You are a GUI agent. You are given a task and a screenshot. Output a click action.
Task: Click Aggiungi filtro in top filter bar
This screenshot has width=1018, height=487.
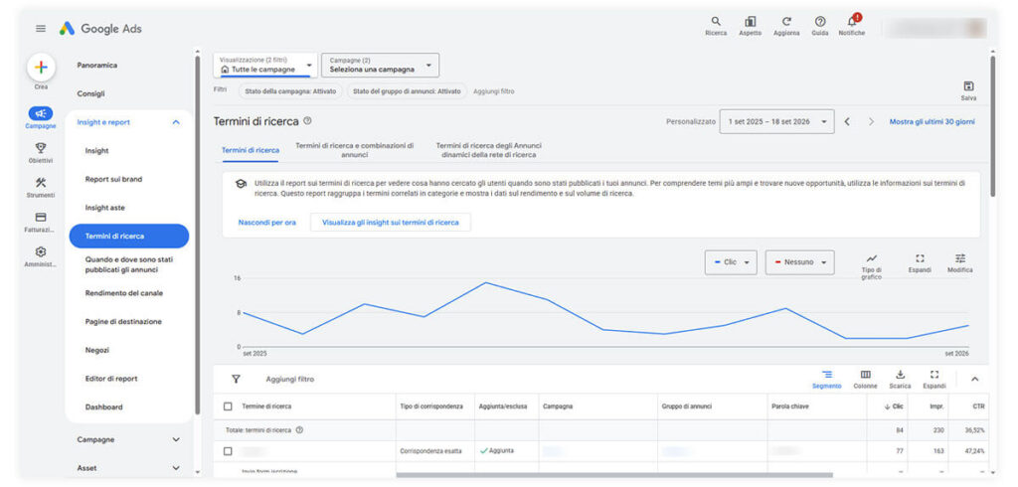[494, 91]
